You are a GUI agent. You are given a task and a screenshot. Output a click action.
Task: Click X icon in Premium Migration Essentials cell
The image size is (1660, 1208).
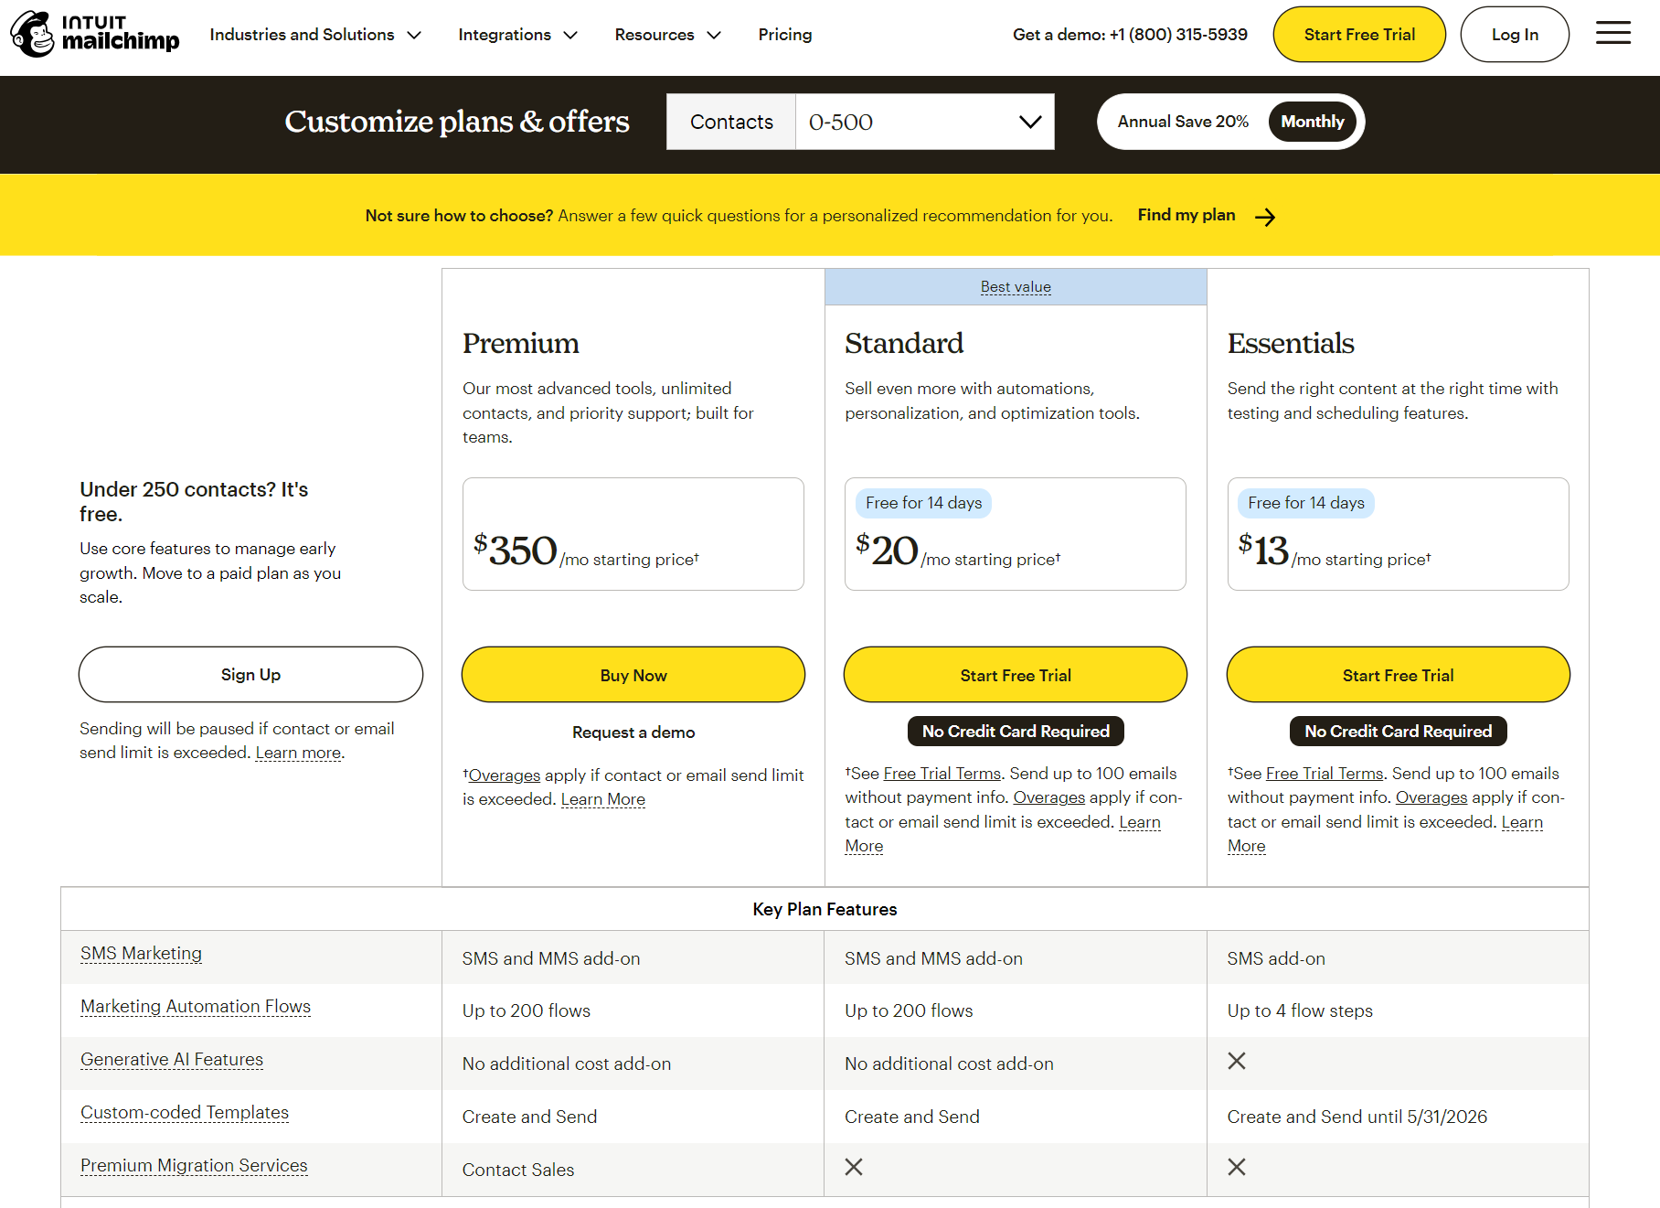(1237, 1167)
